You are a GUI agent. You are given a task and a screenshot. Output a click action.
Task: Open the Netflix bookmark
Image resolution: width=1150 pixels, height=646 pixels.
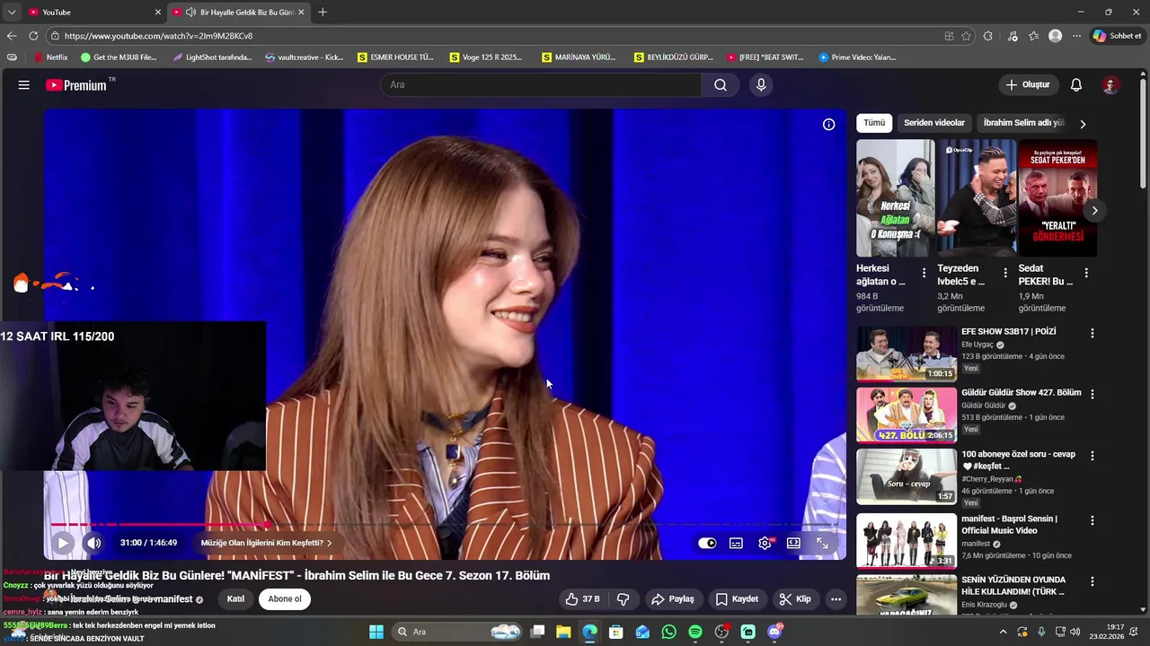[50, 57]
